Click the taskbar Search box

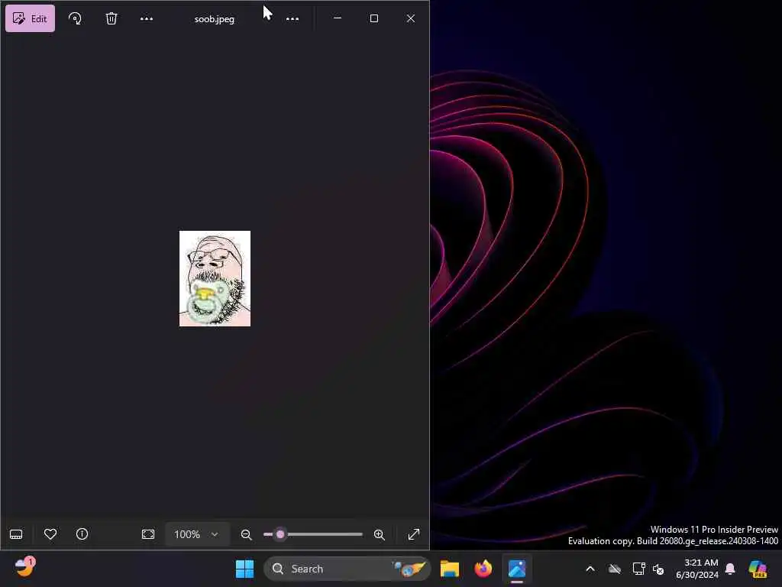coord(347,569)
